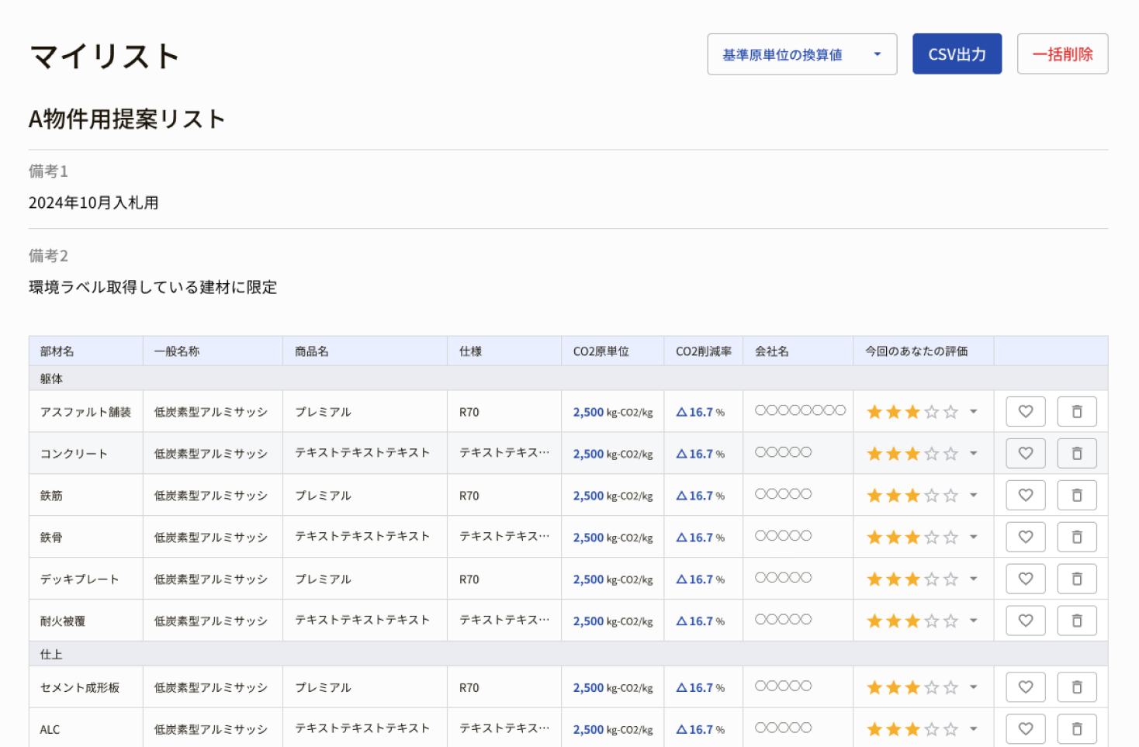1139x747 pixels.
Task: Favorite the コンクリート row with heart
Action: tap(1026, 454)
